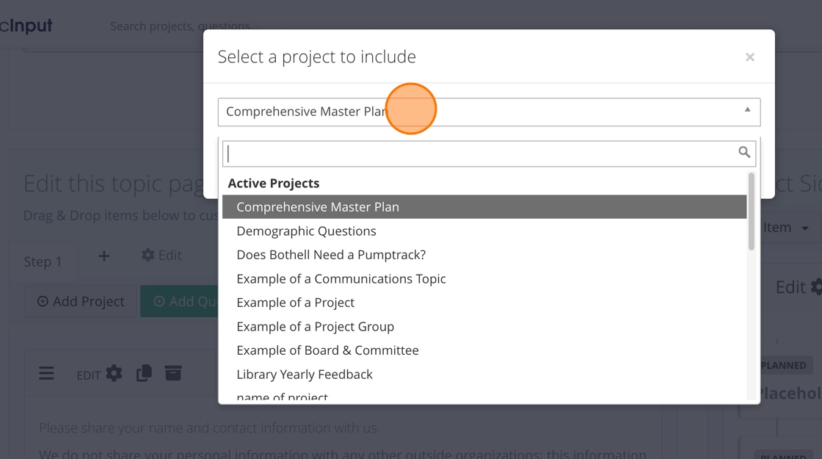Select Comprehensive Master Plan option
Screen dimensions: 822x459
pyautogui.click(x=318, y=207)
